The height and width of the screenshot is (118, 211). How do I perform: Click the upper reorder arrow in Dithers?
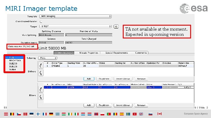point(41,65)
